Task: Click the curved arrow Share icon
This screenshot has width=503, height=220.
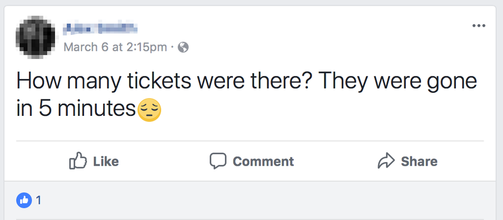Action: tap(385, 161)
